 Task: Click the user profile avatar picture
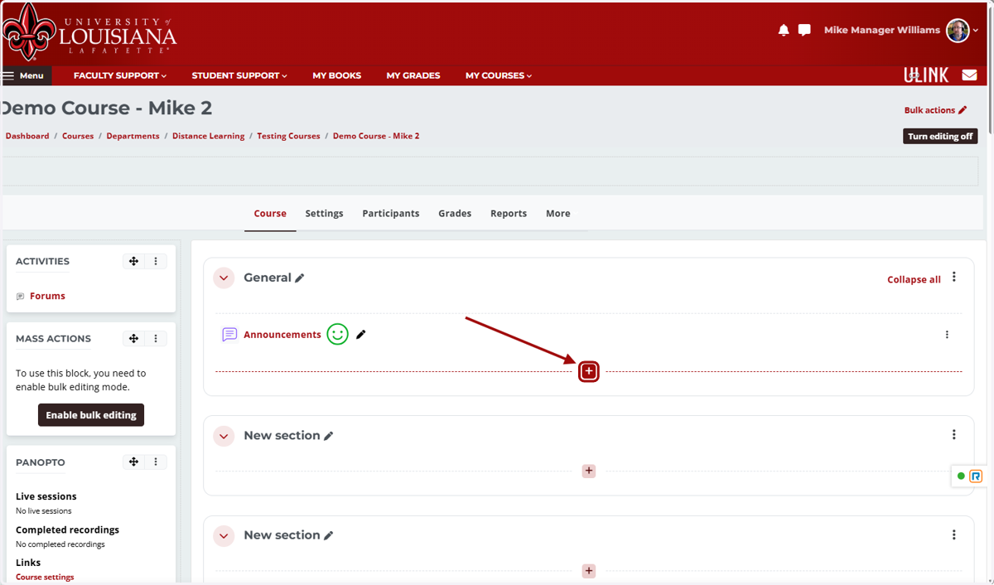(958, 31)
